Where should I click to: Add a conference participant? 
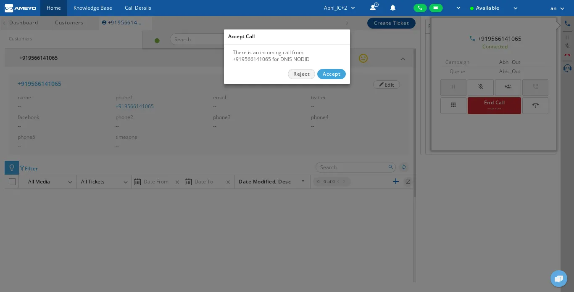508,87
